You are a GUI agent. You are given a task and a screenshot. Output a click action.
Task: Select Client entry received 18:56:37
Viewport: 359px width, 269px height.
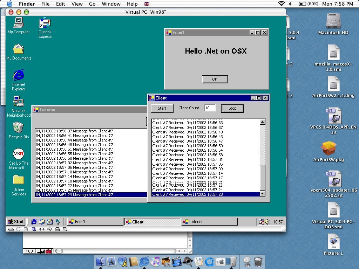(205, 127)
